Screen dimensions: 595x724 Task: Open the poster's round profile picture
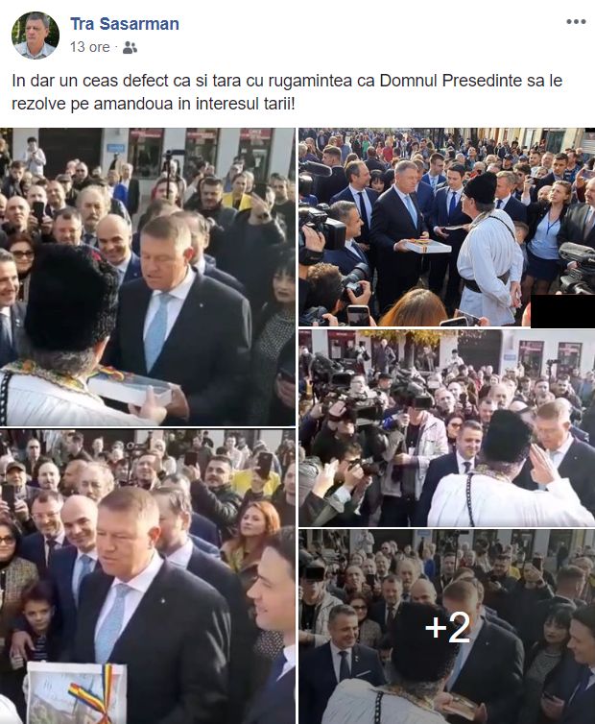(x=36, y=36)
